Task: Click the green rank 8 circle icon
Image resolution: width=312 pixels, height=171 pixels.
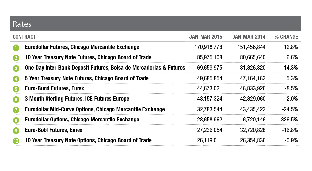Action: click(16, 120)
